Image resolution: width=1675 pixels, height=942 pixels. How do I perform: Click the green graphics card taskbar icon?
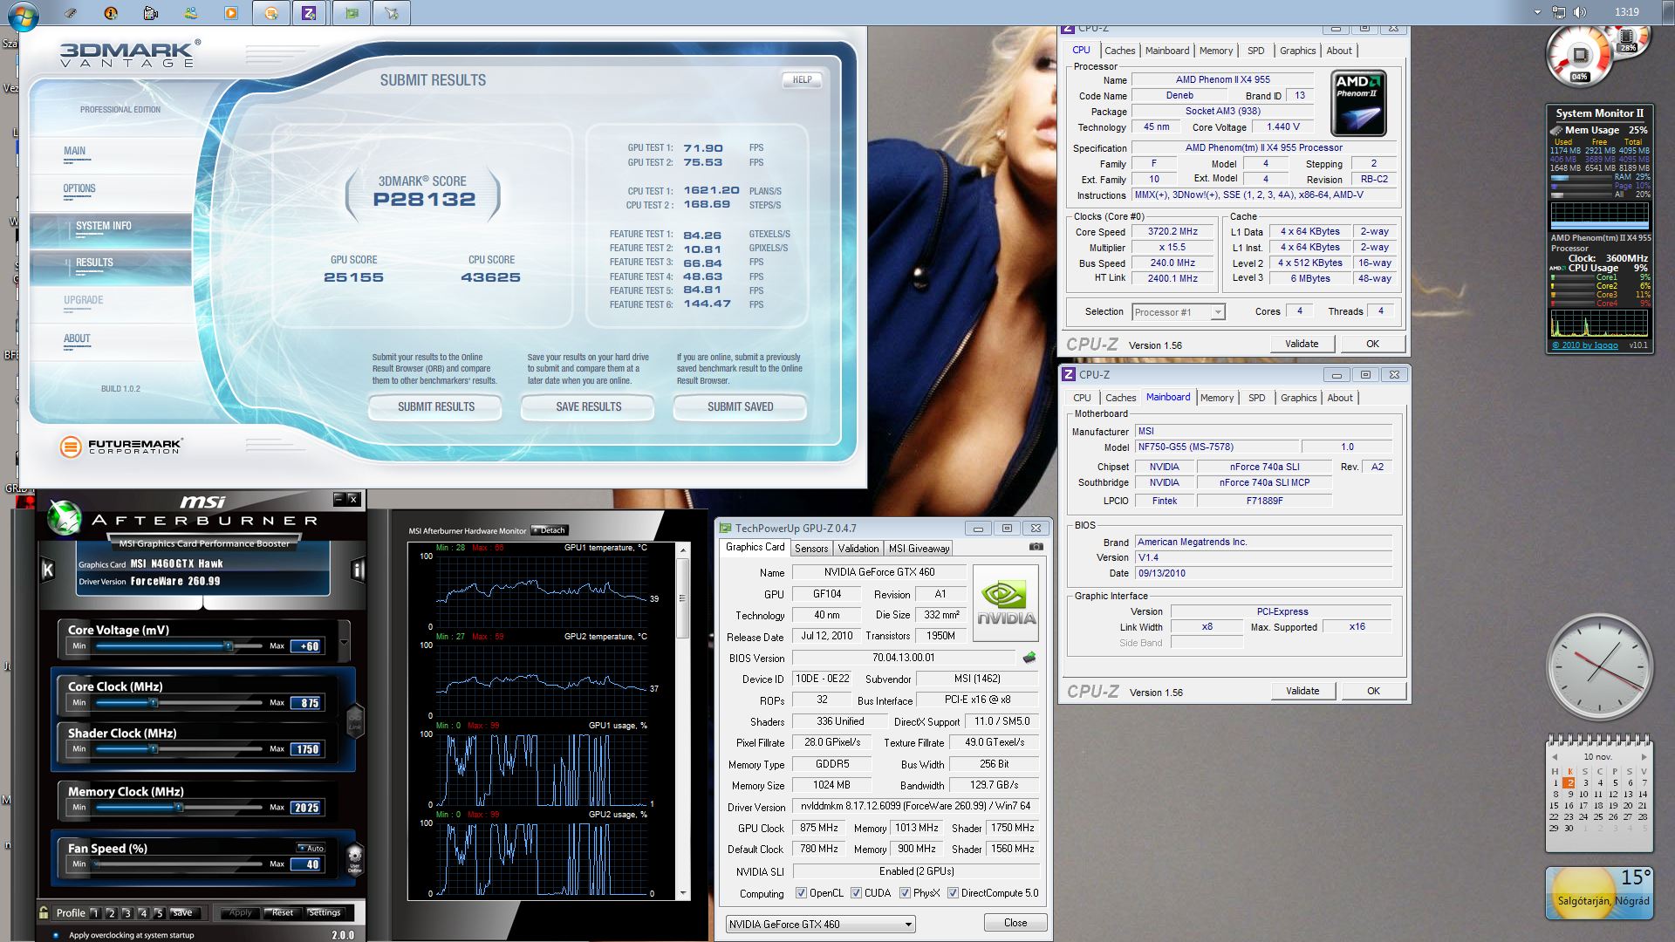[352, 13]
